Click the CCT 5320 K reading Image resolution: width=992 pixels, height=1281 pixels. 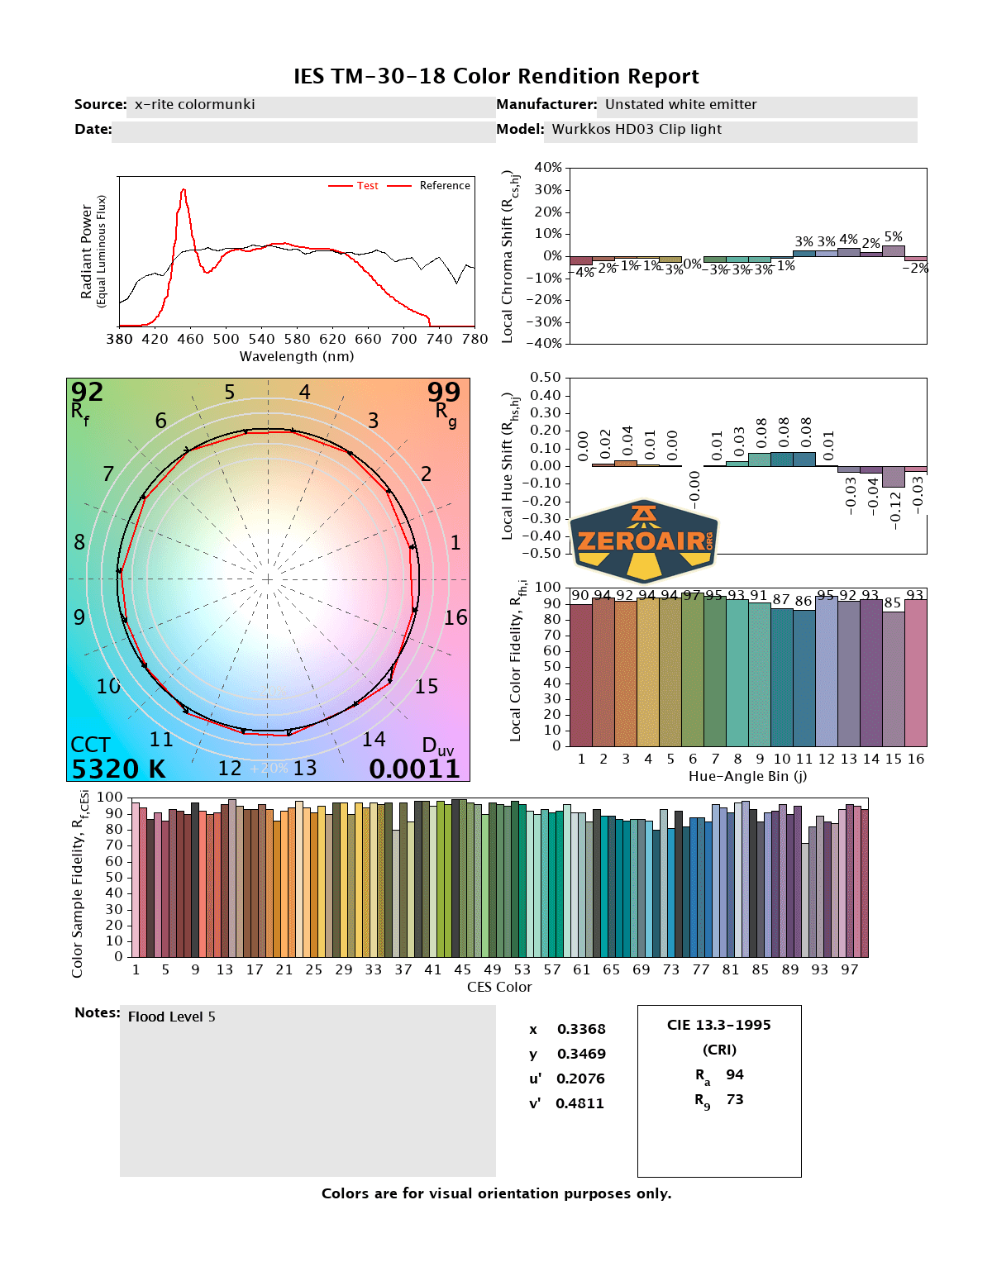click(x=118, y=769)
